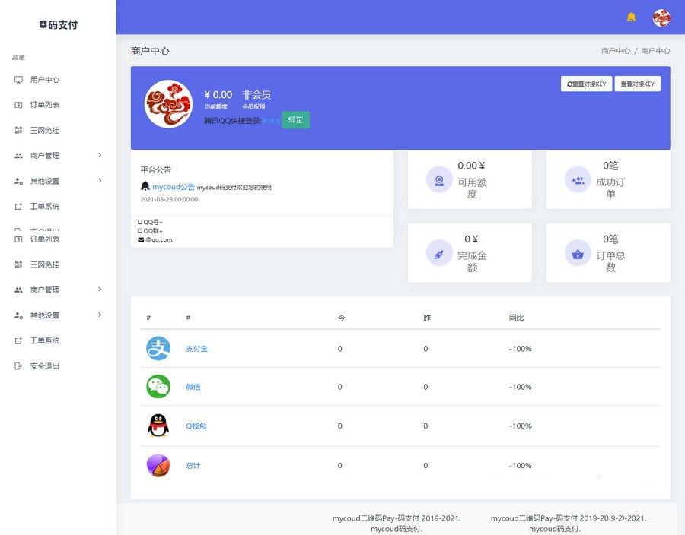
Task: Open the 总计 link
Action: tap(193, 466)
